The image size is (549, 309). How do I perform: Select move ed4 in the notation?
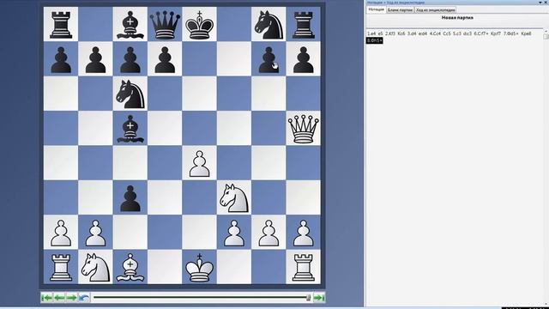tap(423, 33)
